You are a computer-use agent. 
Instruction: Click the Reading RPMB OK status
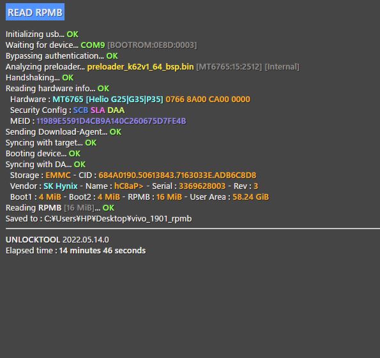pyautogui.click(x=109, y=208)
